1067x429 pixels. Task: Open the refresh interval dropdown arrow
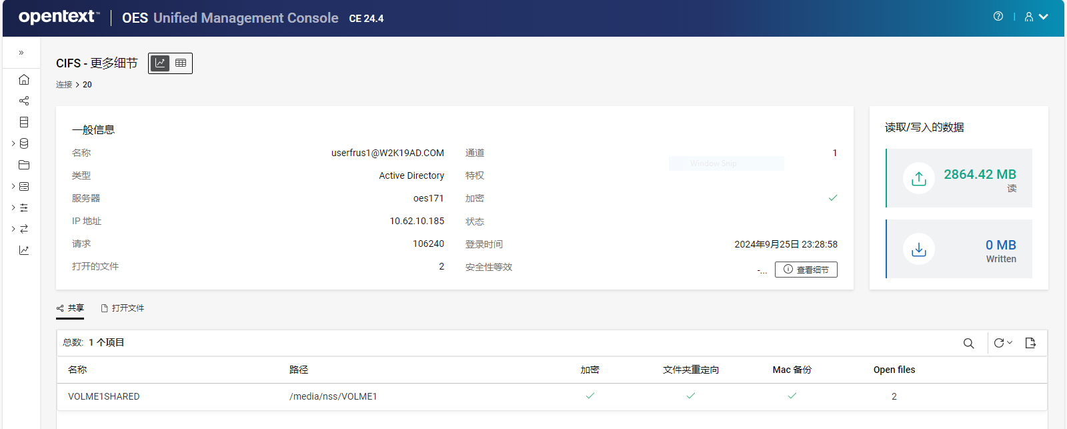[x=1010, y=342]
